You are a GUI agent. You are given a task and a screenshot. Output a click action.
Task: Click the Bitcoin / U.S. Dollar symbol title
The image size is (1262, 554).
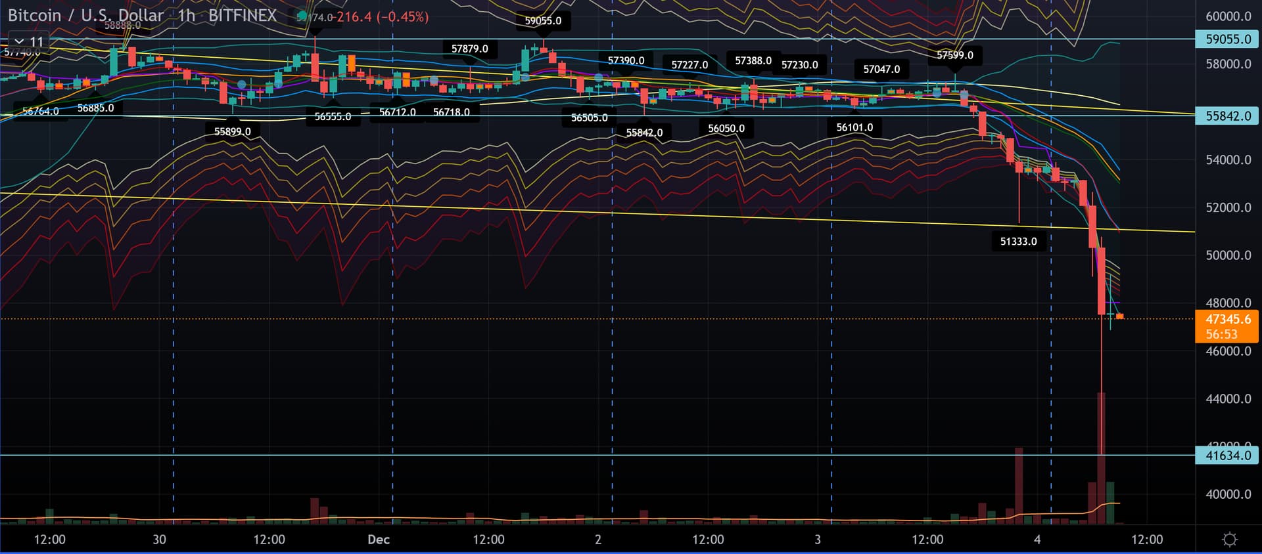(85, 16)
